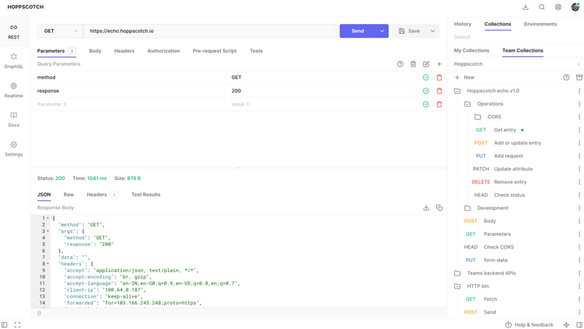Toggle the response parameter active checkmark
The height and width of the screenshot is (329, 584).
[425, 90]
